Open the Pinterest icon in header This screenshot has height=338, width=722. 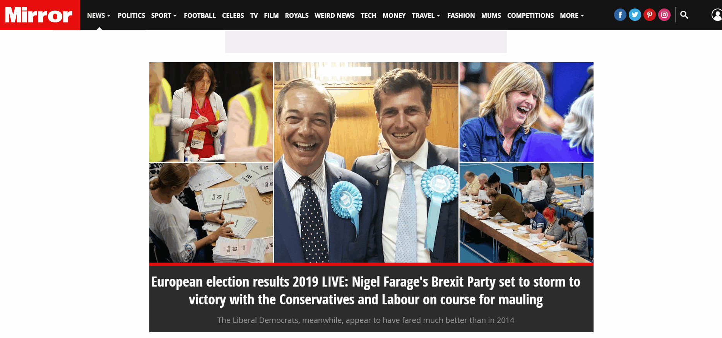pos(649,15)
